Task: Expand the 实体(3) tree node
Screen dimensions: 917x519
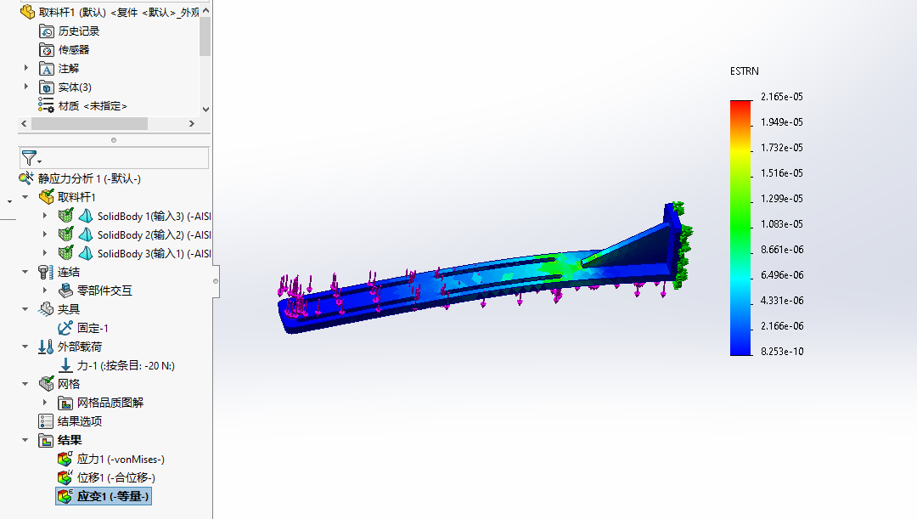Action: click(25, 87)
